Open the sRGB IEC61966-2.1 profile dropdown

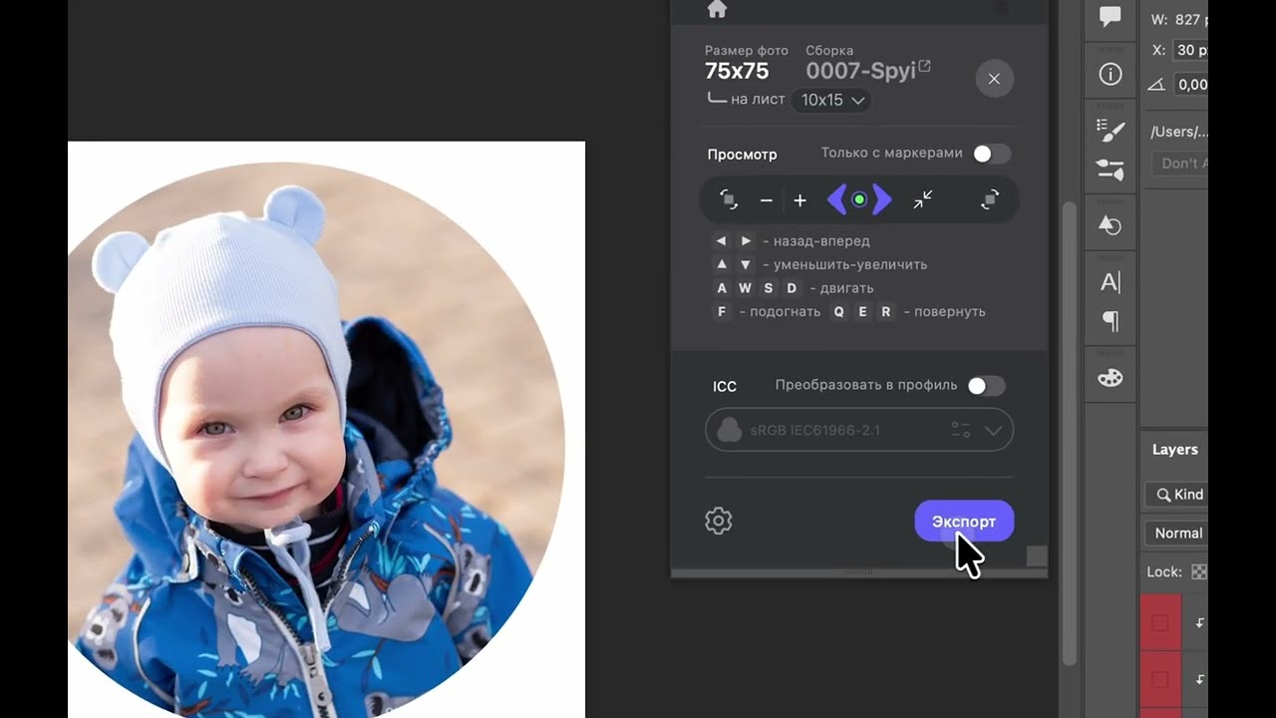tap(859, 430)
